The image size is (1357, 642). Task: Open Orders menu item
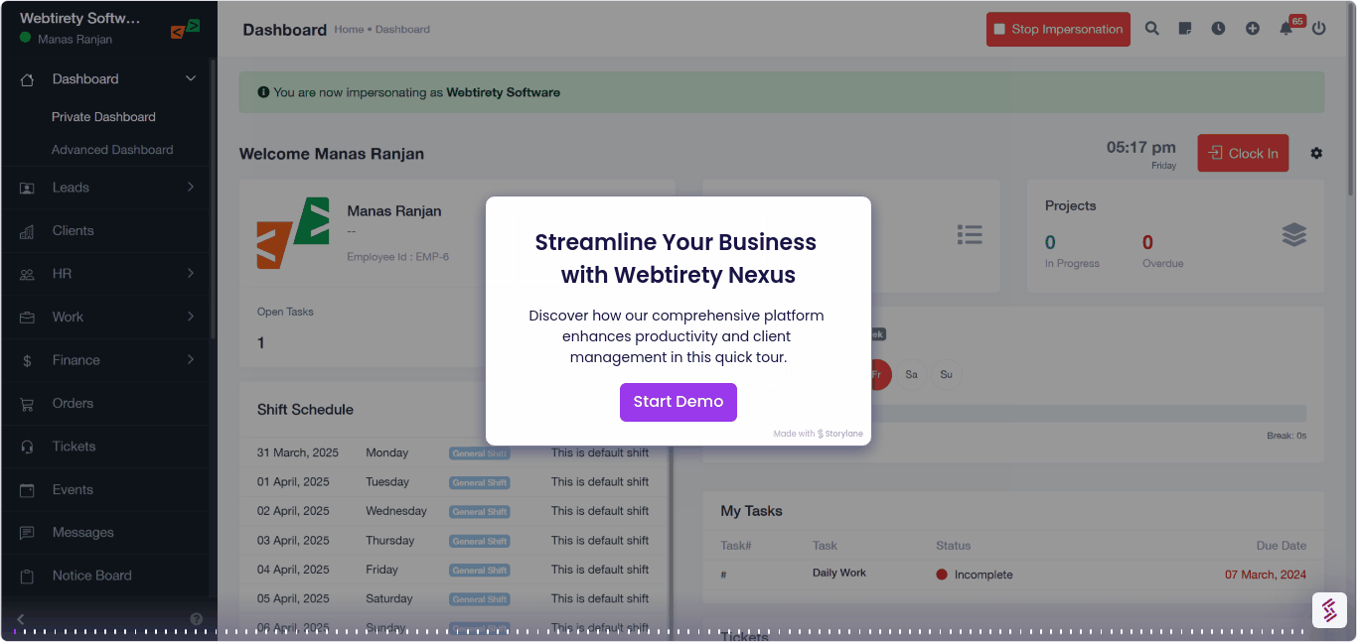pyautogui.click(x=73, y=403)
